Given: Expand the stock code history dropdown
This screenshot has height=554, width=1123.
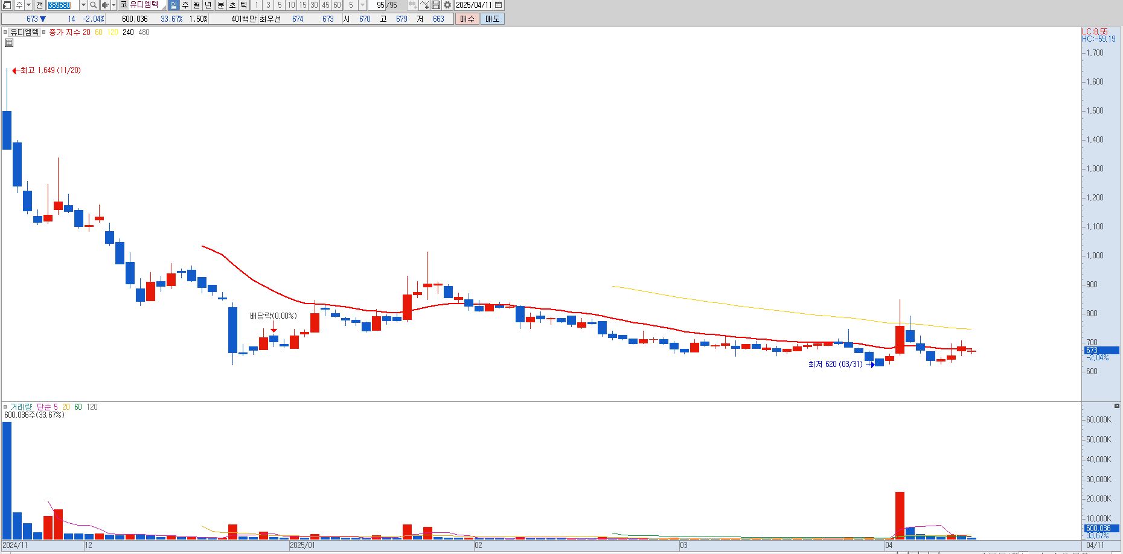Looking at the screenshot, I should click(x=83, y=5).
